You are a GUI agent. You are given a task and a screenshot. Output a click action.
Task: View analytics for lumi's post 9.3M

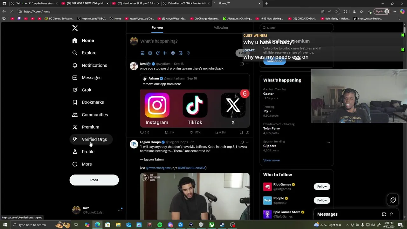pos(220,132)
